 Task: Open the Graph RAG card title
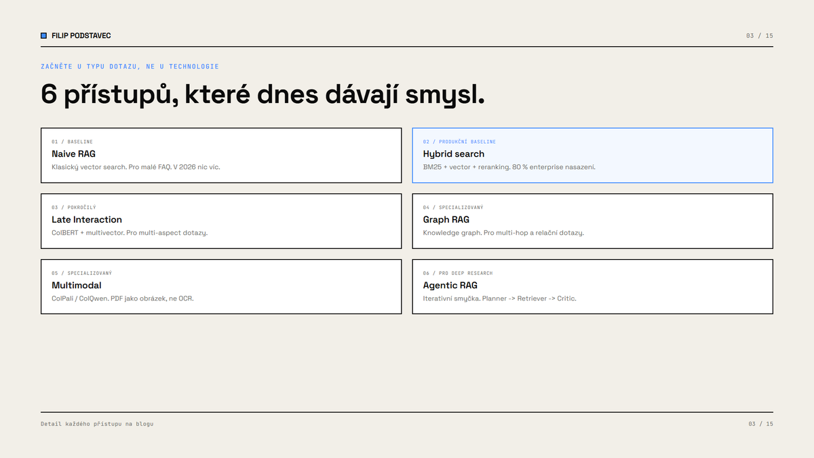pos(446,219)
